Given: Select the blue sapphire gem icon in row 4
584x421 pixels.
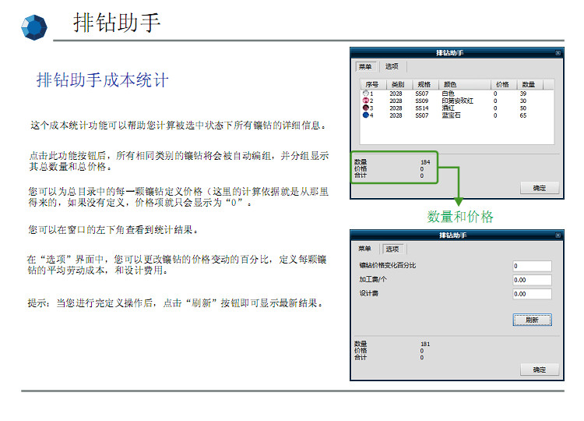Looking at the screenshot, I should click(x=365, y=115).
